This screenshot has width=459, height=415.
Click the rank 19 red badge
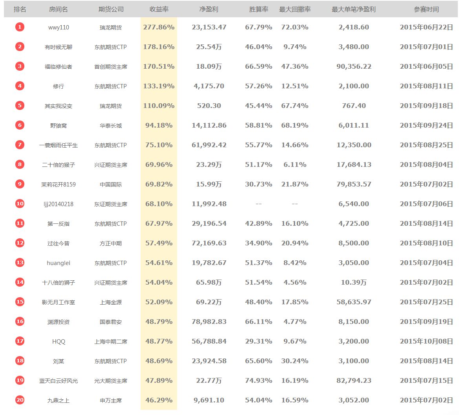coord(20,380)
